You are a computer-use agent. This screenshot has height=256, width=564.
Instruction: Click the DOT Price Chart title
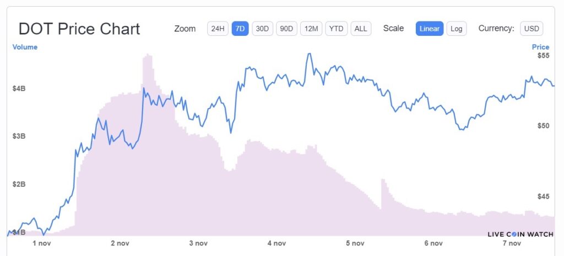[x=79, y=29]
